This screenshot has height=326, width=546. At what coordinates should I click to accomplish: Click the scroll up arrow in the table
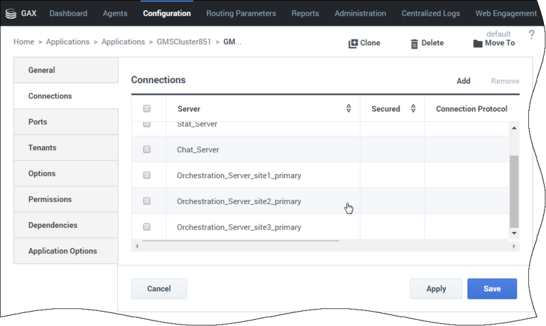(514, 128)
